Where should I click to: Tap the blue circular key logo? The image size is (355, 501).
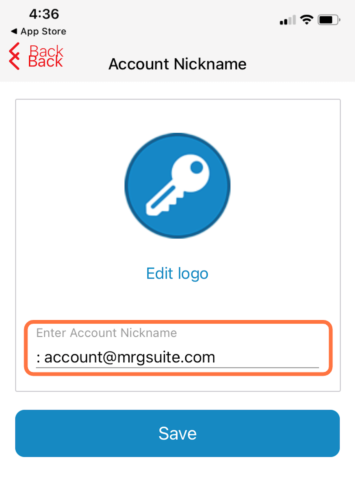point(177,186)
